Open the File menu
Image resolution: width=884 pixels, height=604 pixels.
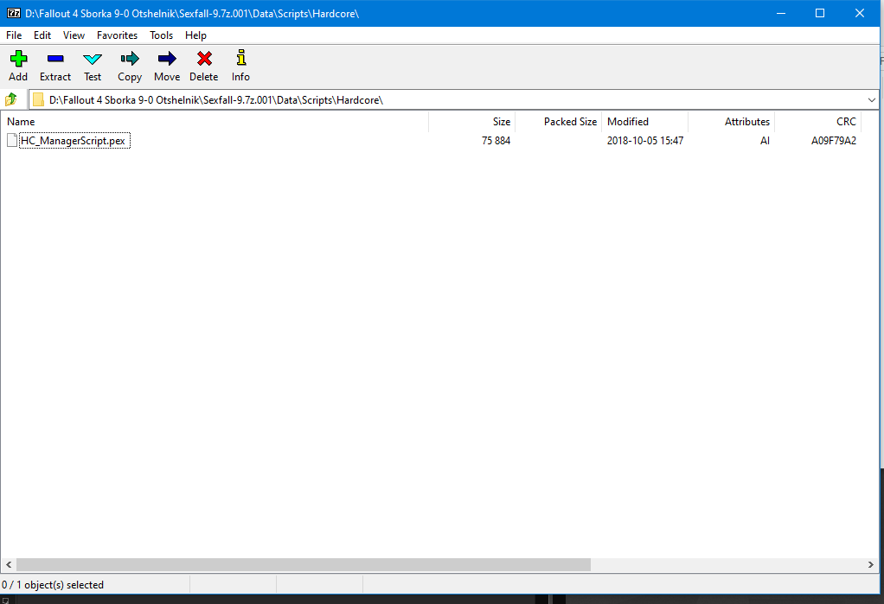(x=14, y=35)
